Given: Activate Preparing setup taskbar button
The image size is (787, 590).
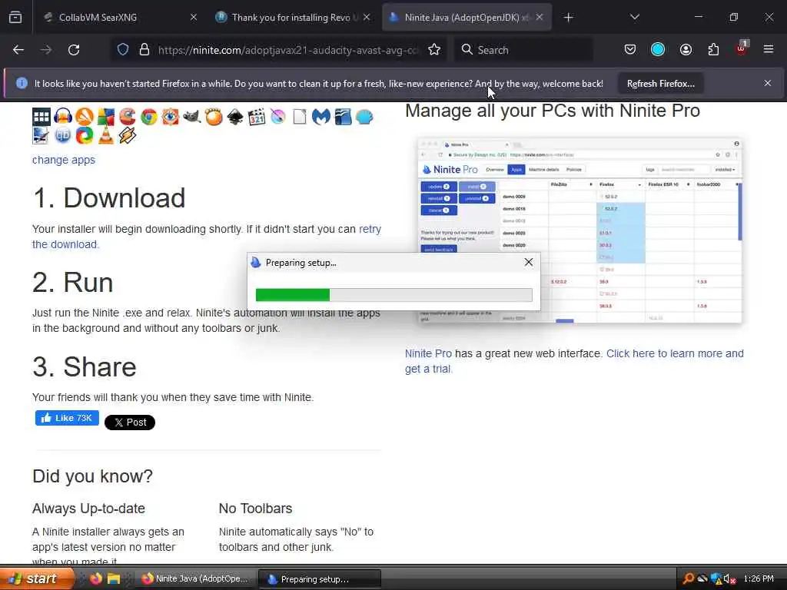Looking at the screenshot, I should tap(320, 579).
